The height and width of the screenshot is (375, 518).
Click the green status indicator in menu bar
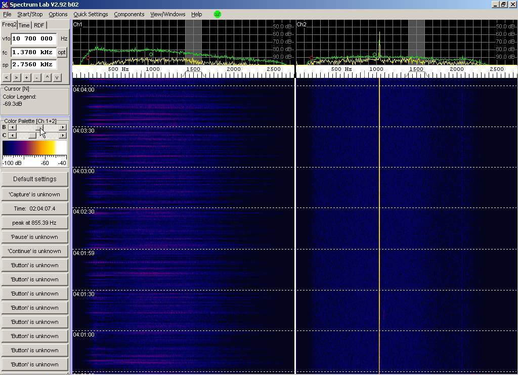[x=218, y=14]
